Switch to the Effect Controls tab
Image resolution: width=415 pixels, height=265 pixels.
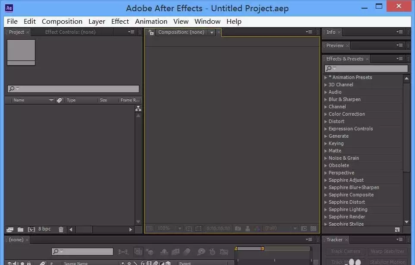tap(70, 32)
